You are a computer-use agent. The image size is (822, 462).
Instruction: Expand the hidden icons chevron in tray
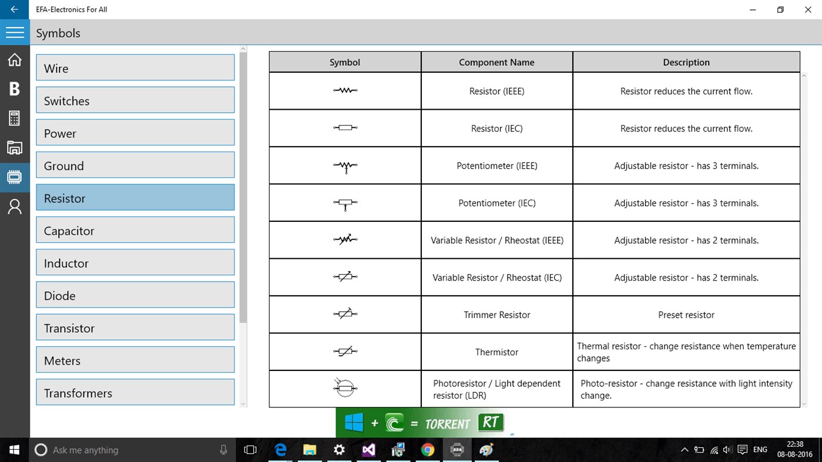[x=685, y=450]
